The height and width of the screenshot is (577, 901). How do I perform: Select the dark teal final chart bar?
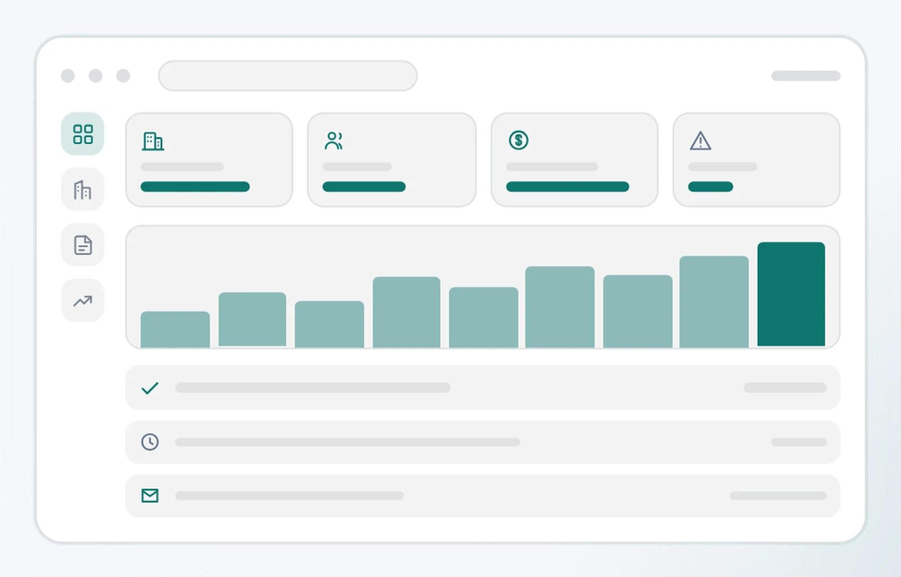(791, 294)
